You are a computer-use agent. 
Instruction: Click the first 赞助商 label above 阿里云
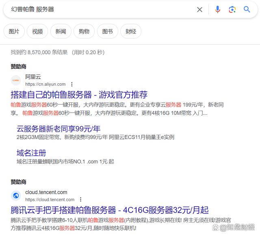pyautogui.click(x=18, y=66)
